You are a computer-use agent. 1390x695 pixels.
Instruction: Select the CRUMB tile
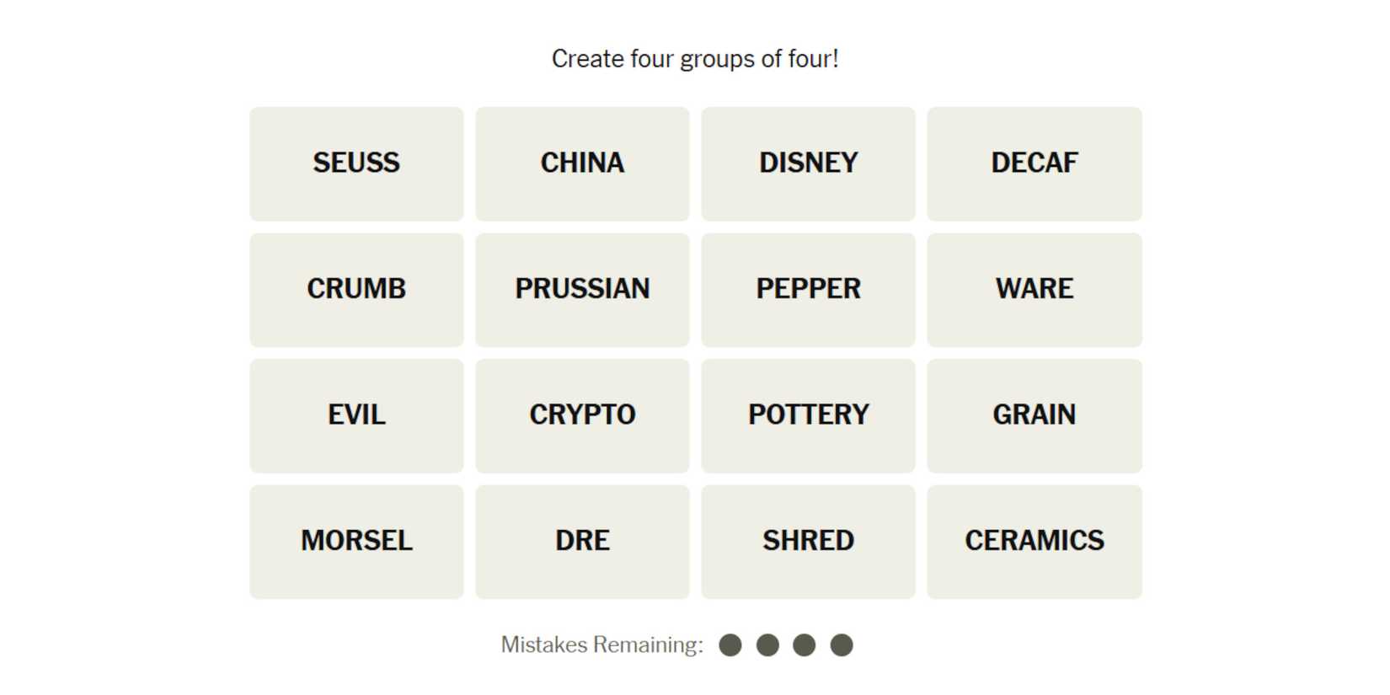356,290
